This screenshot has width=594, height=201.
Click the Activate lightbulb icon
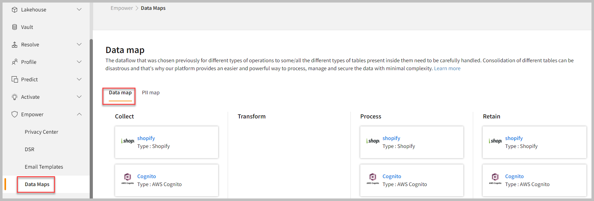point(14,97)
